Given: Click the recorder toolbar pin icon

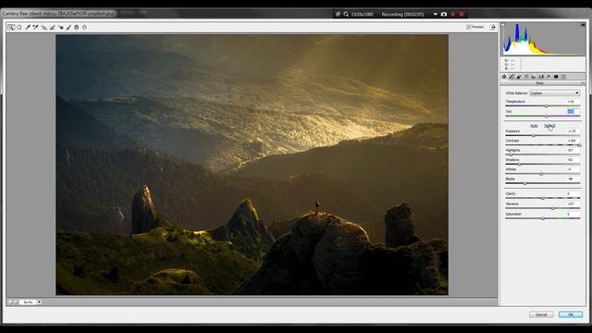Looking at the screenshot, I should pyautogui.click(x=338, y=15).
